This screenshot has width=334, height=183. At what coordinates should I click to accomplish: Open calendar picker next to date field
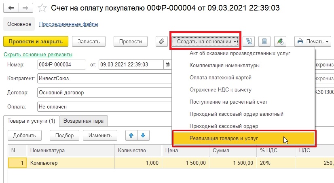(x=168, y=65)
